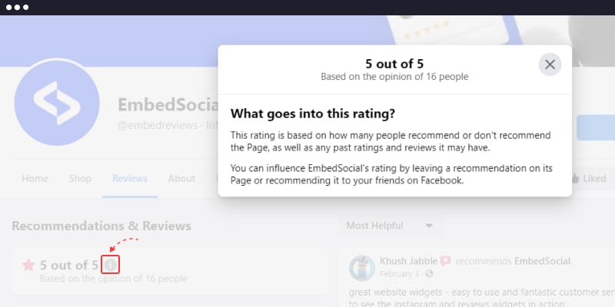Click the globe privacy icon beside February 3
Screen dimensions: 615x307
[x=430, y=273]
